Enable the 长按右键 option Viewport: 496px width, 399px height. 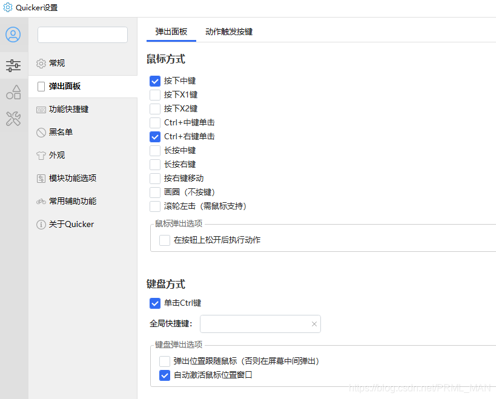click(x=155, y=164)
